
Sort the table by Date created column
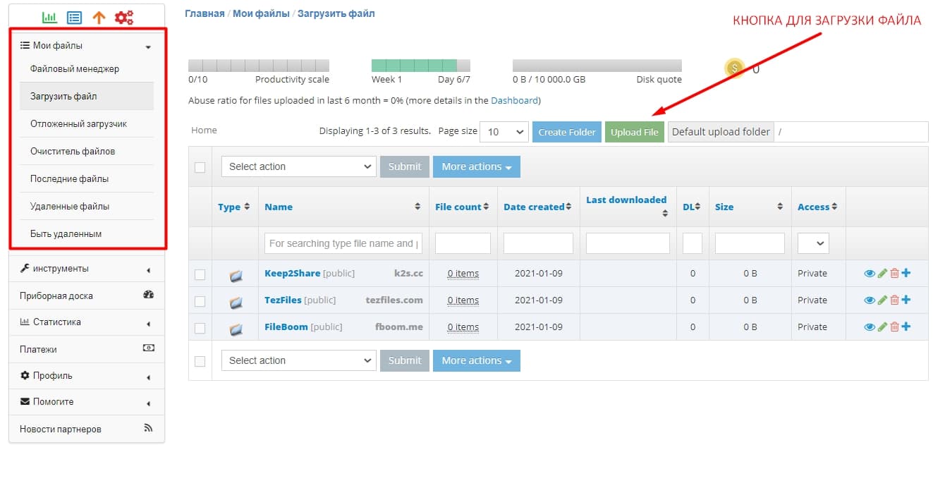(534, 207)
